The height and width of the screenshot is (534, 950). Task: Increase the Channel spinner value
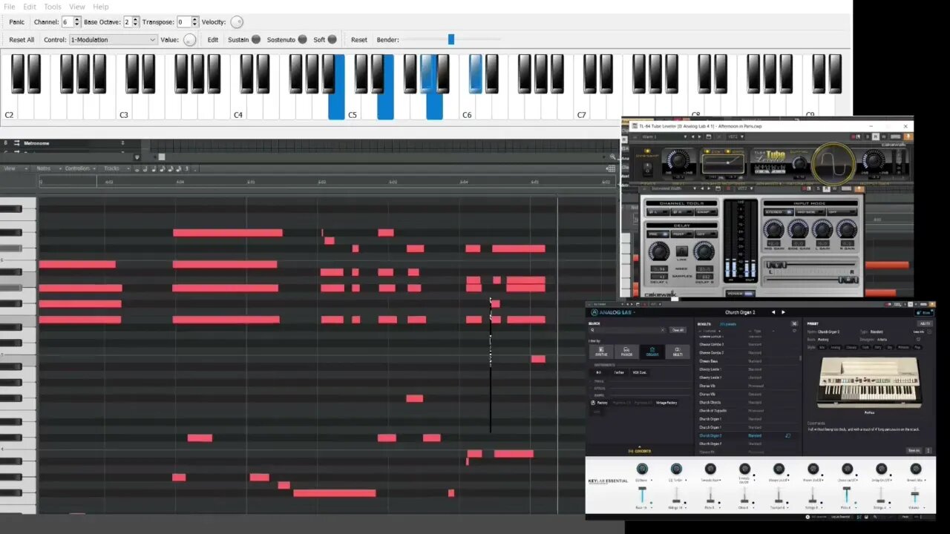pos(77,19)
